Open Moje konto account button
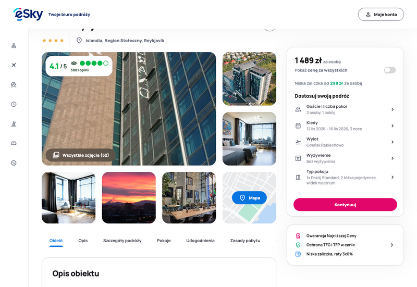The image size is (417, 287). [381, 15]
